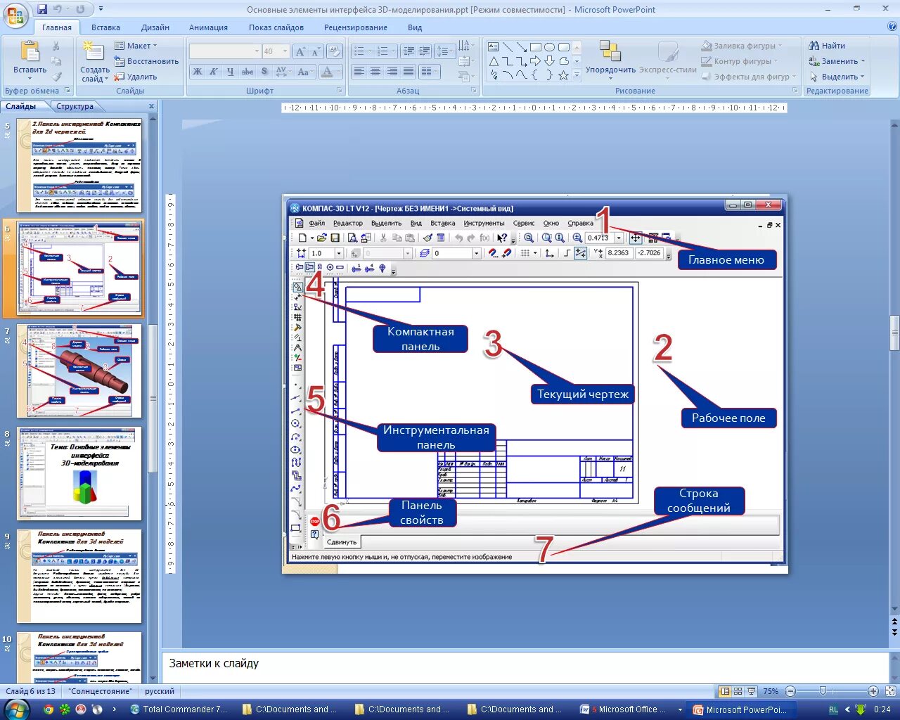Open the font size 40 dropdown
900x720 pixels.
pyautogui.click(x=285, y=51)
